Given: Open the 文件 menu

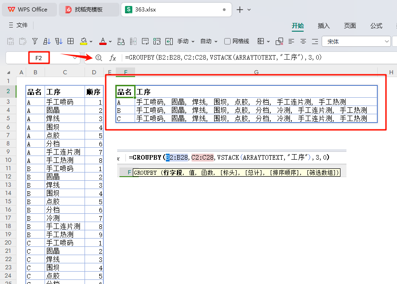Looking at the screenshot, I should pyautogui.click(x=18, y=25).
